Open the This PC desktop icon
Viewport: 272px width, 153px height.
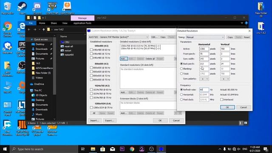click(7, 87)
